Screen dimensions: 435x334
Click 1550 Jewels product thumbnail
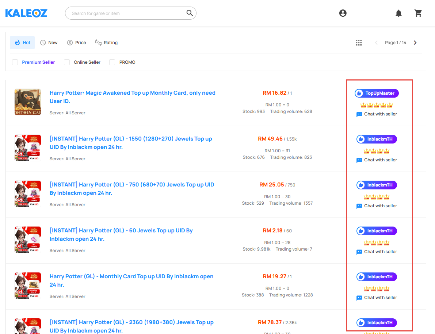pyautogui.click(x=28, y=148)
